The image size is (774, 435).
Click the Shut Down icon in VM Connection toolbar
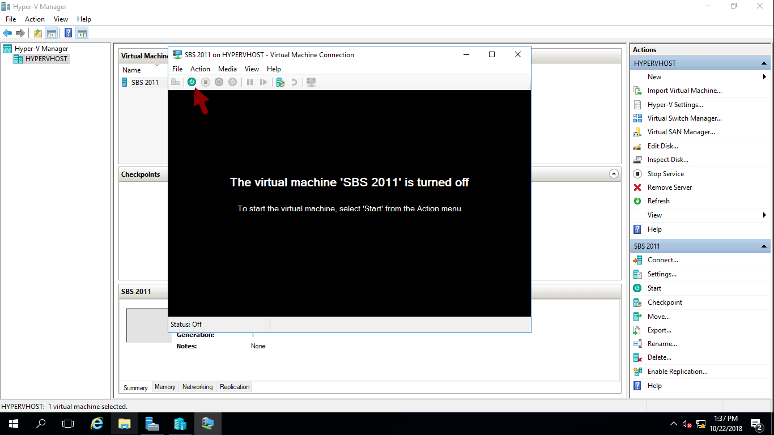coord(219,82)
